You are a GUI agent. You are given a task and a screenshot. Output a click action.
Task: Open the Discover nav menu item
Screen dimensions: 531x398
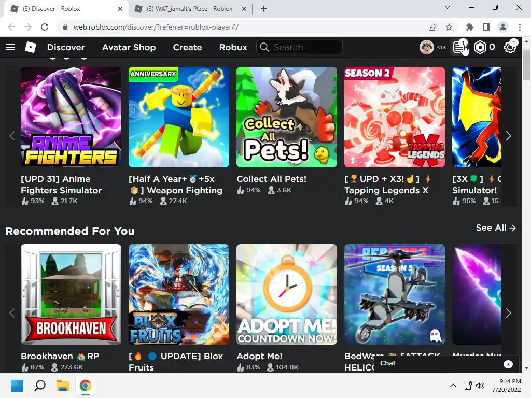[66, 47]
